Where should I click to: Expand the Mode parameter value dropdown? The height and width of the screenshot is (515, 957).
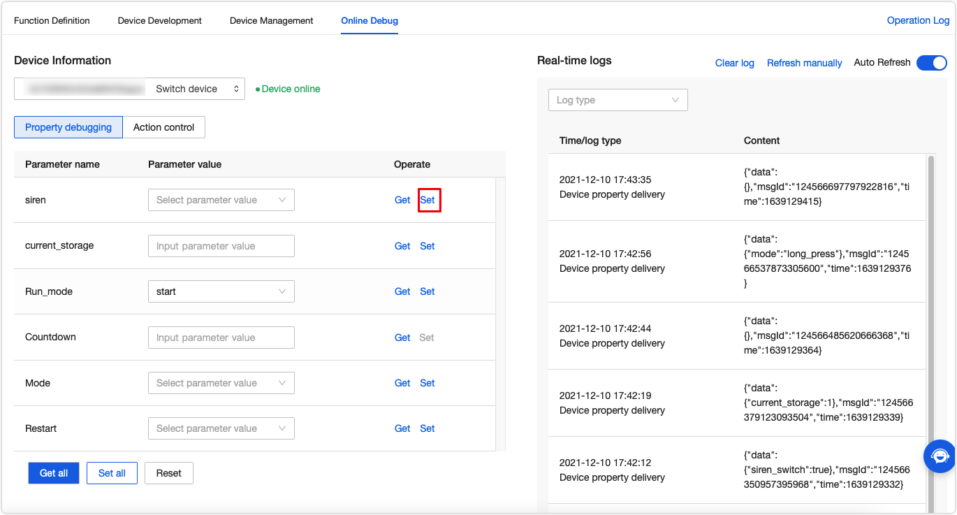click(221, 383)
